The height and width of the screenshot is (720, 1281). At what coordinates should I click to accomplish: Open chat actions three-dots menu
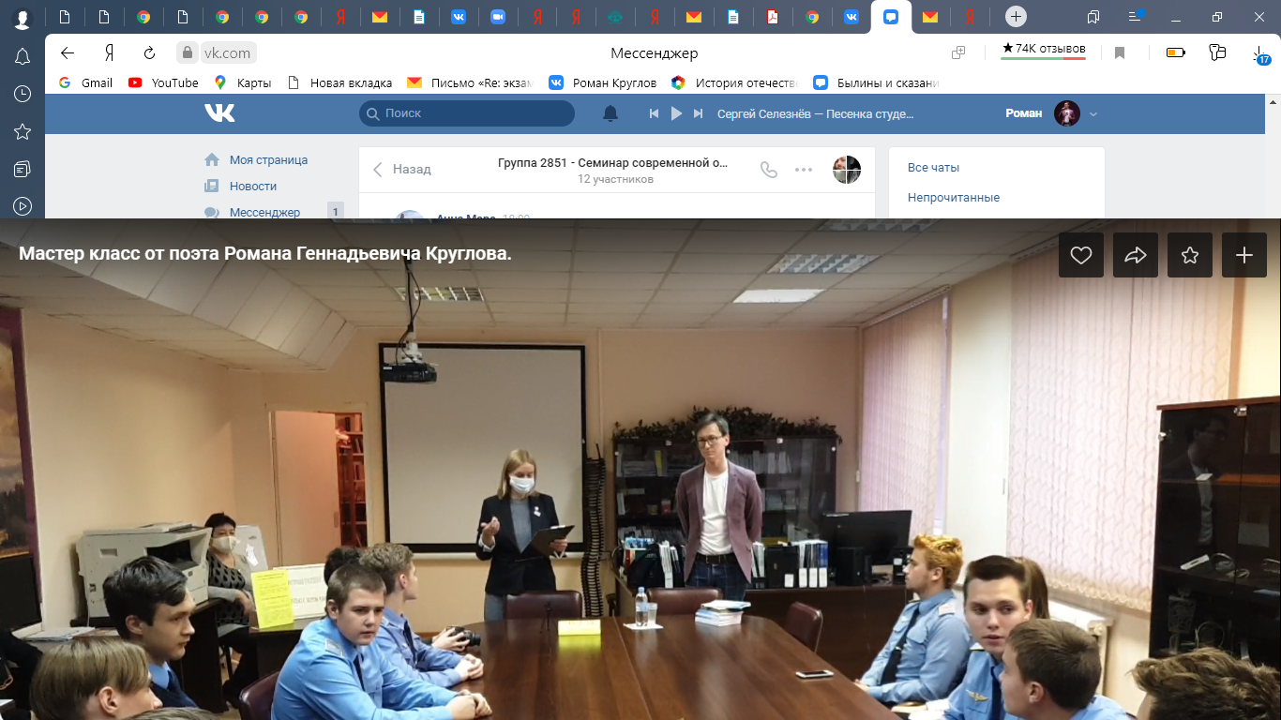[804, 170]
